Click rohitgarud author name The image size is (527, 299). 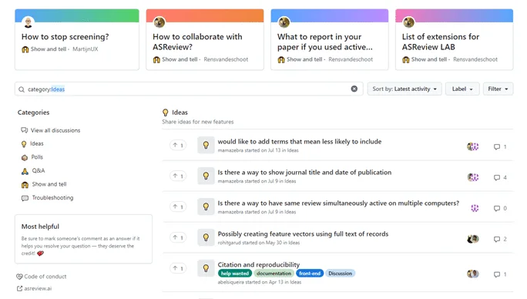coord(230,243)
